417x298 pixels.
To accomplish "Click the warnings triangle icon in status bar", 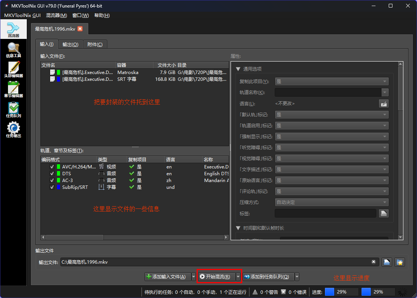I will (255, 292).
